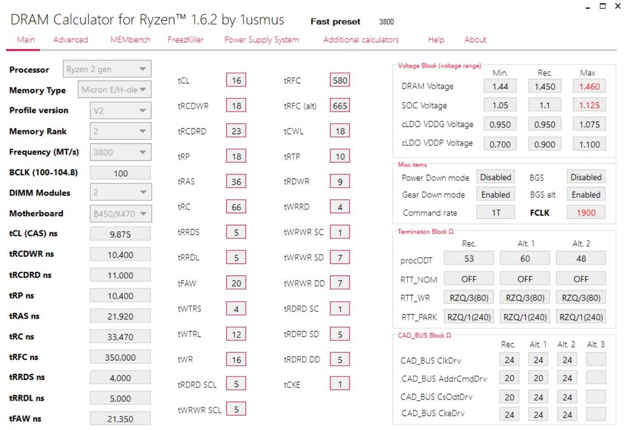Screen dimensions: 629x430
Task: Click the tWR timing value box
Action: tap(237, 360)
